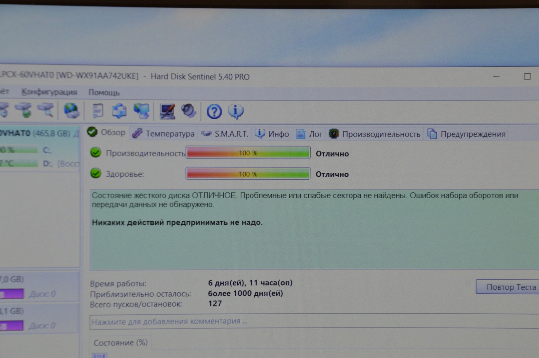Open help via blue question mark icon
Viewport: 539px width, 358px height.
214,112
